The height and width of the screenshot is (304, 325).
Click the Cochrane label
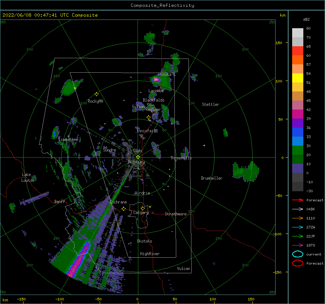(118, 202)
